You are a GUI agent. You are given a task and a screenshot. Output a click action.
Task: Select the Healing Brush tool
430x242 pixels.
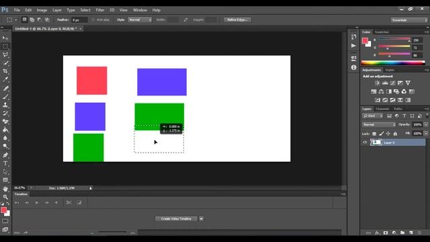(x=5, y=88)
